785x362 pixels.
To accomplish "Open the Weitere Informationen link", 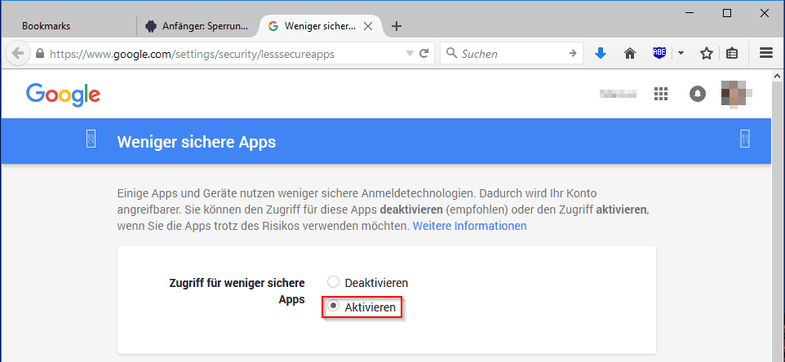I will coord(469,226).
